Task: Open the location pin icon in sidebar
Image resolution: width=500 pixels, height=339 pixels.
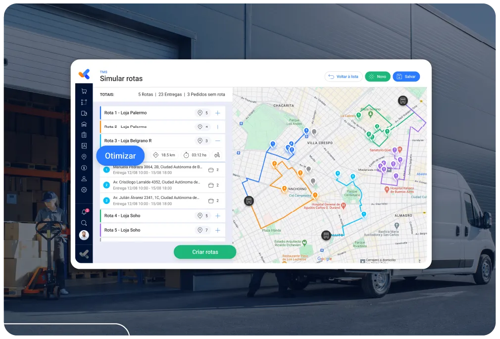Action: pos(84,156)
